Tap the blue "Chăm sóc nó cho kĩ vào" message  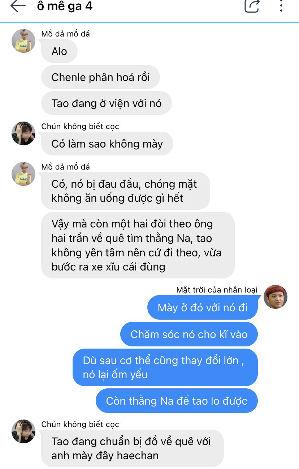(189, 334)
